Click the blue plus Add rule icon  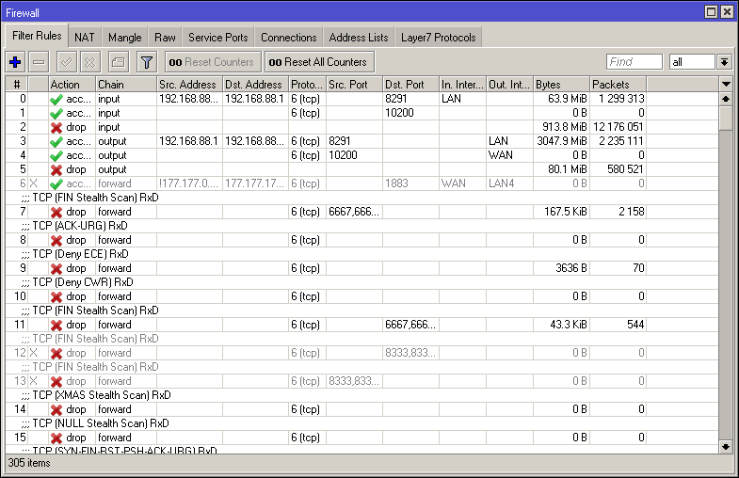pos(15,62)
